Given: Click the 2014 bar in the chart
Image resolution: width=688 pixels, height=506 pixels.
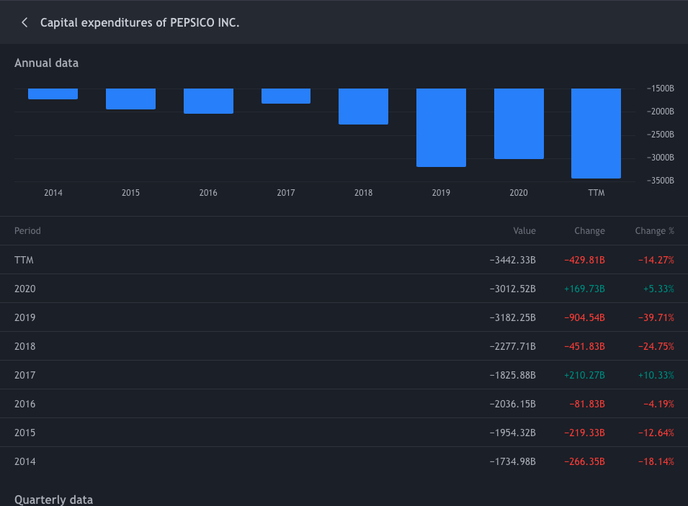Looking at the screenshot, I should (x=53, y=94).
